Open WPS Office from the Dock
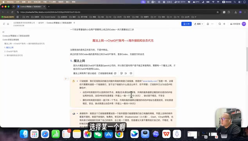Viewport: 248px width, 141px height. click(x=166, y=134)
